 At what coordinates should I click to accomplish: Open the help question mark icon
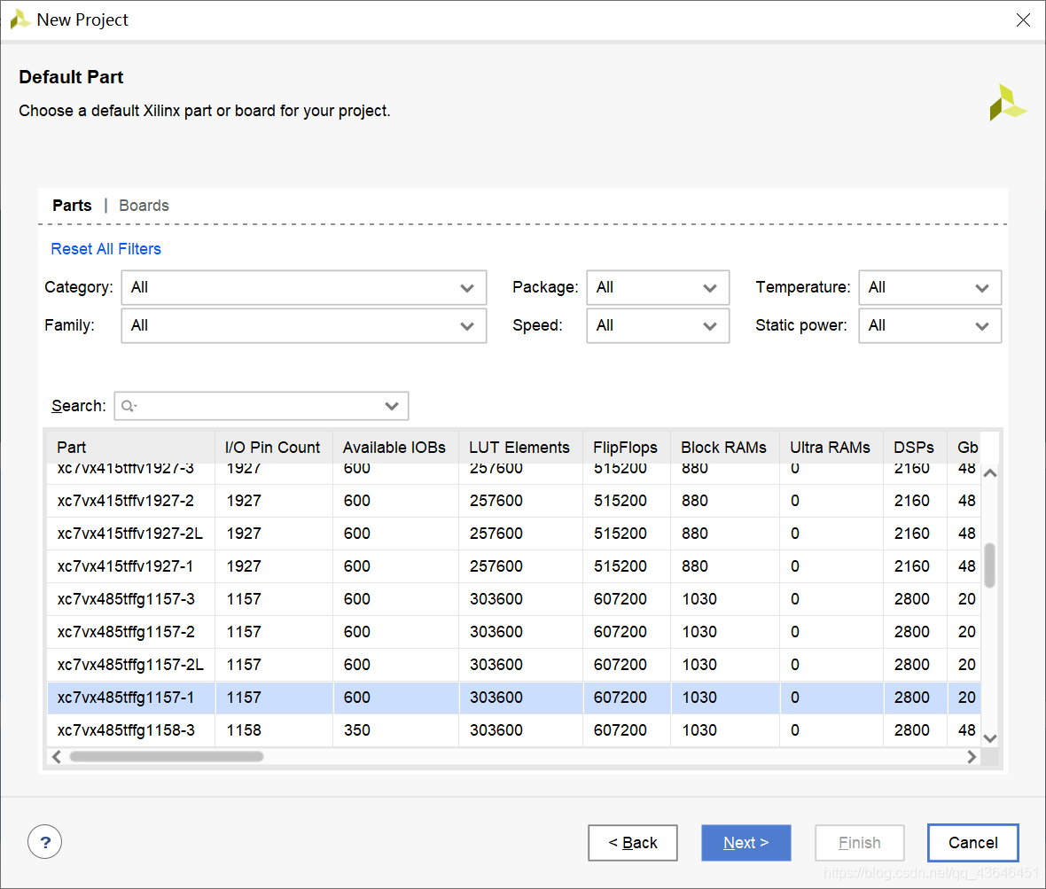[44, 842]
